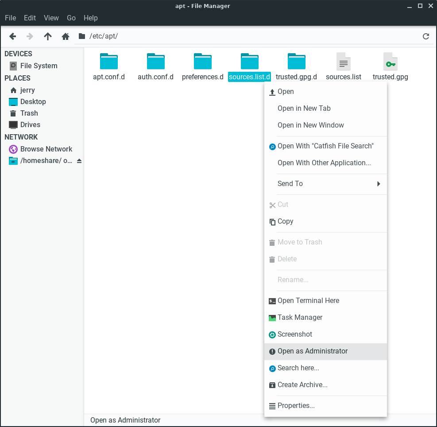Screen dimensions: 437x427
Task: Click Properties... in the context menu
Action: tap(296, 406)
